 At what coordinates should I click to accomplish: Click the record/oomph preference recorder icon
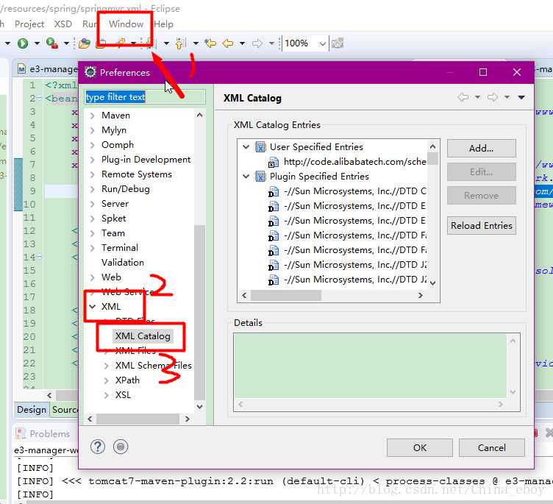point(121,447)
